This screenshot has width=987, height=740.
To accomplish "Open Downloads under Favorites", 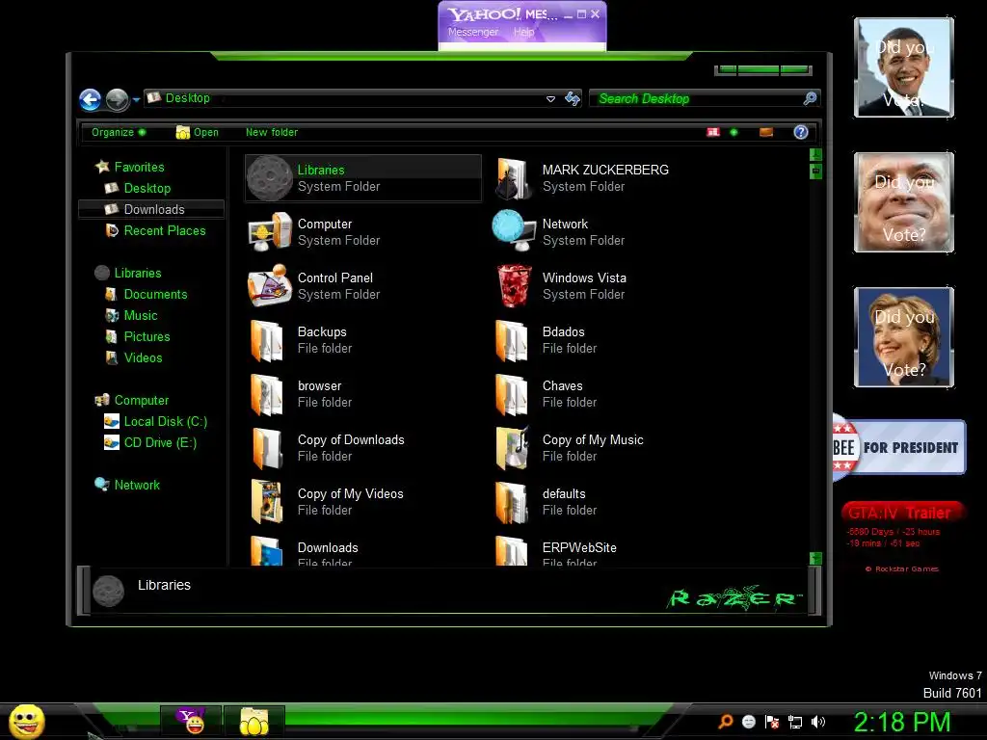I will click(x=151, y=209).
